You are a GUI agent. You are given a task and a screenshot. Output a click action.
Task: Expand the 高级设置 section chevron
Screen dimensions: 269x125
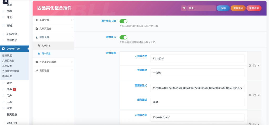click(72, 70)
